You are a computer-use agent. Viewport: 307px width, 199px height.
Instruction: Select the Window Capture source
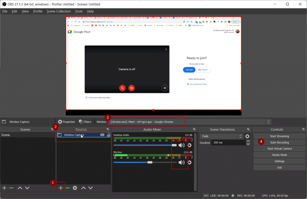[x=84, y=135]
